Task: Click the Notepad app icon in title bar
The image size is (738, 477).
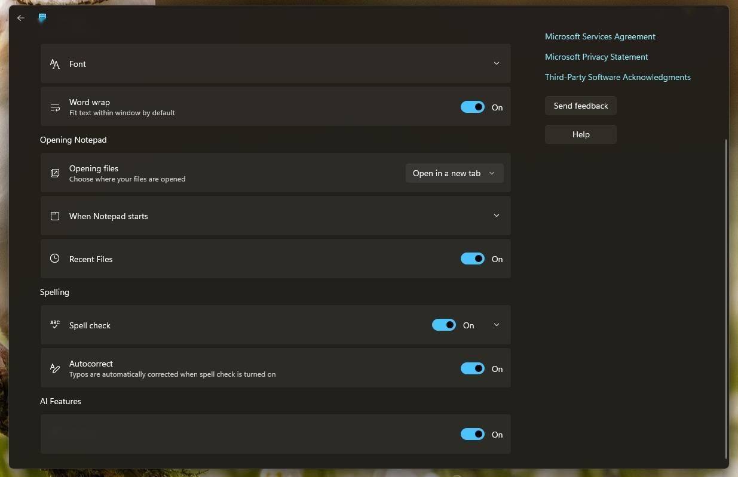Action: coord(42,18)
